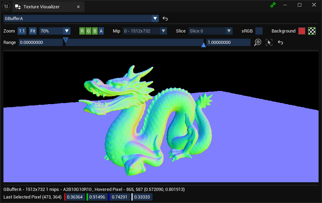
Task: Open the Mip level dropdown
Action: 145,31
